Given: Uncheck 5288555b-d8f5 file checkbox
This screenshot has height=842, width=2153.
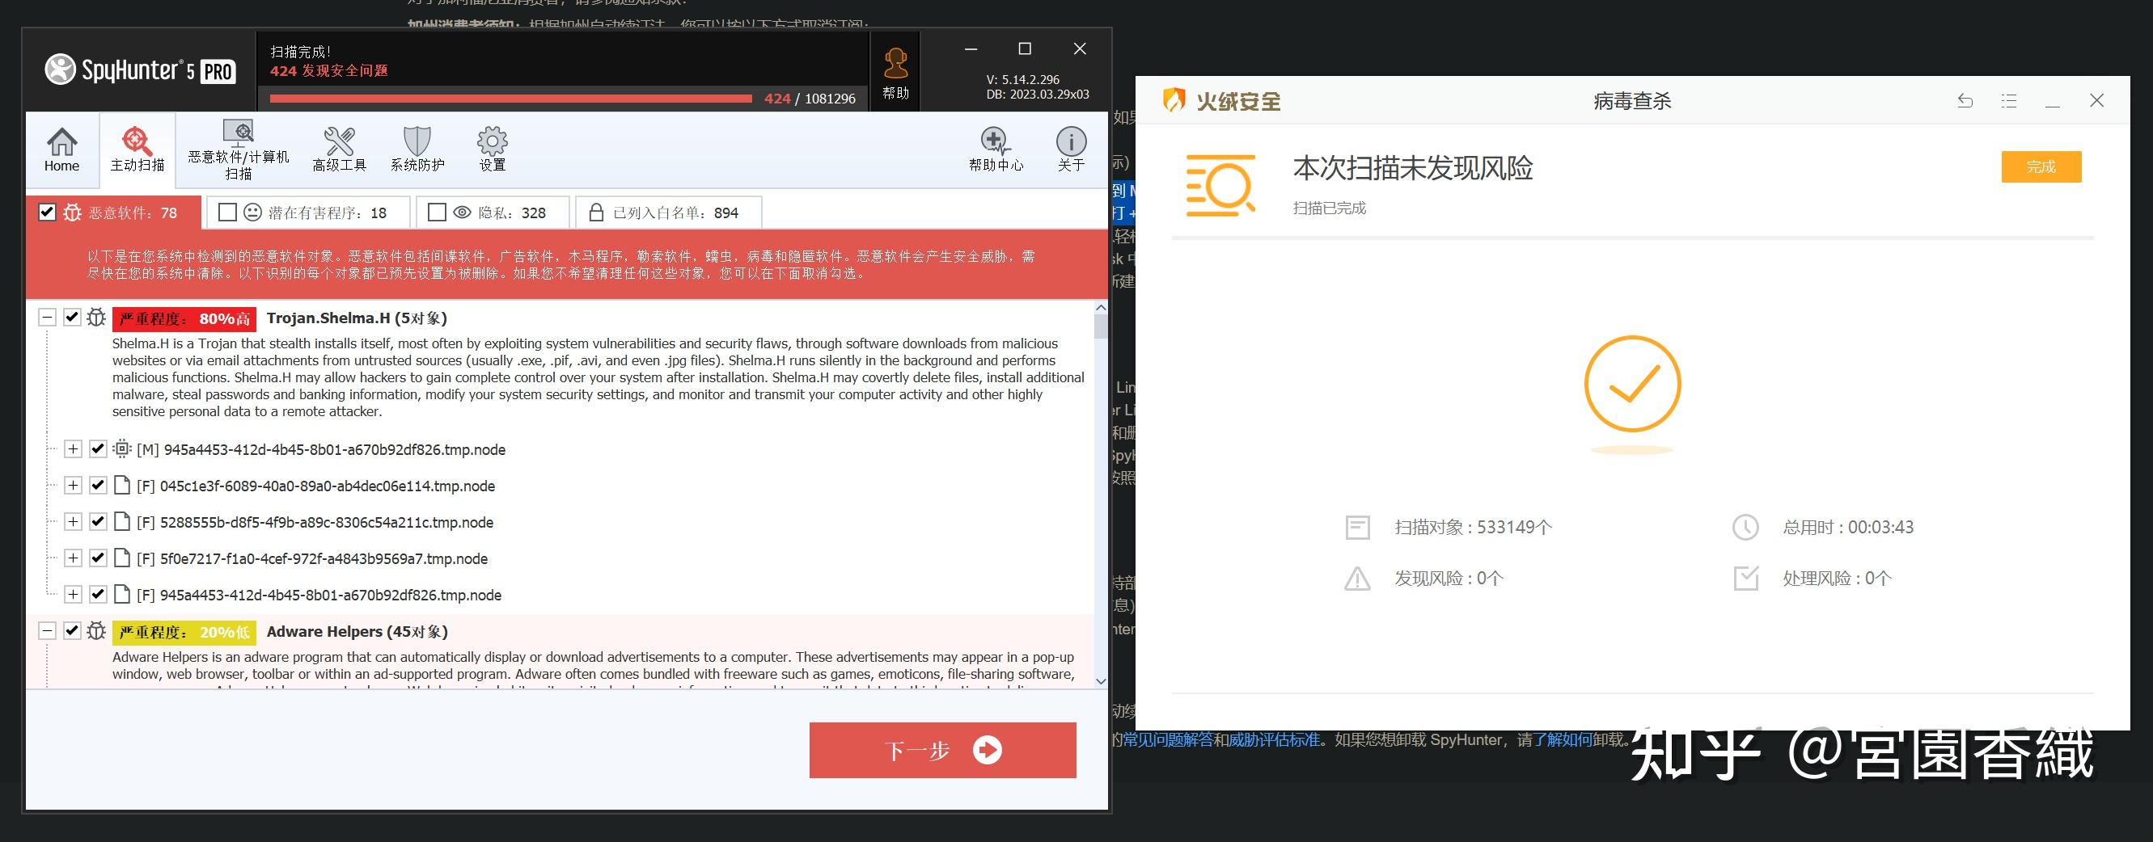Looking at the screenshot, I should 98,522.
